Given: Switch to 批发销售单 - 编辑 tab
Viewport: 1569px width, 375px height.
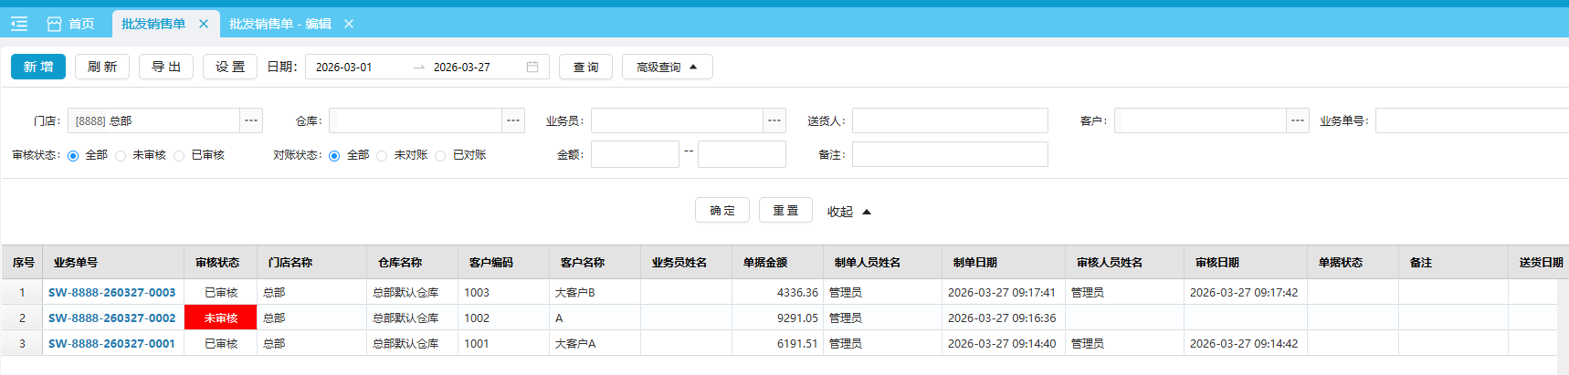Looking at the screenshot, I should (x=279, y=24).
